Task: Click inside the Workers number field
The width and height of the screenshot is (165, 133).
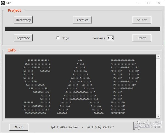Action: (109, 38)
